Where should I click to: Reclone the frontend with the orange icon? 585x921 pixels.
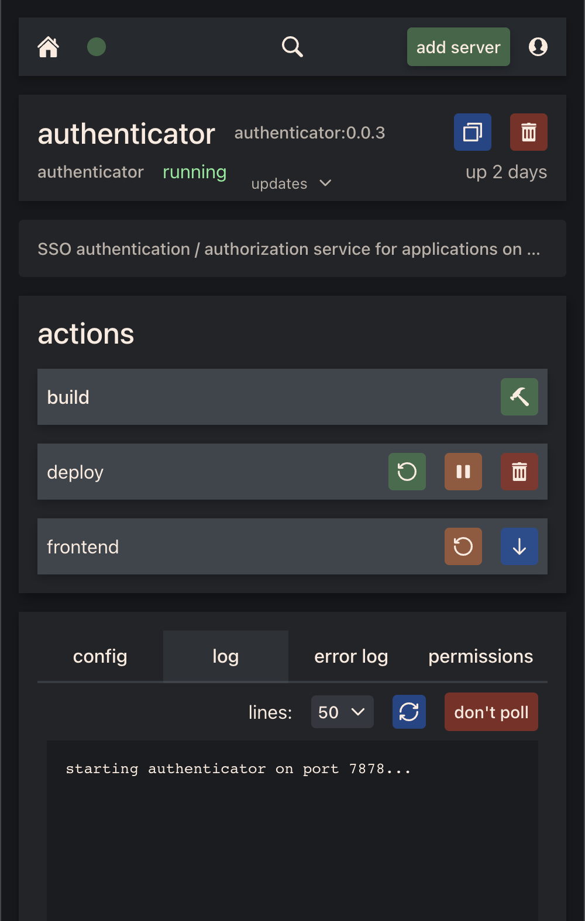463,546
